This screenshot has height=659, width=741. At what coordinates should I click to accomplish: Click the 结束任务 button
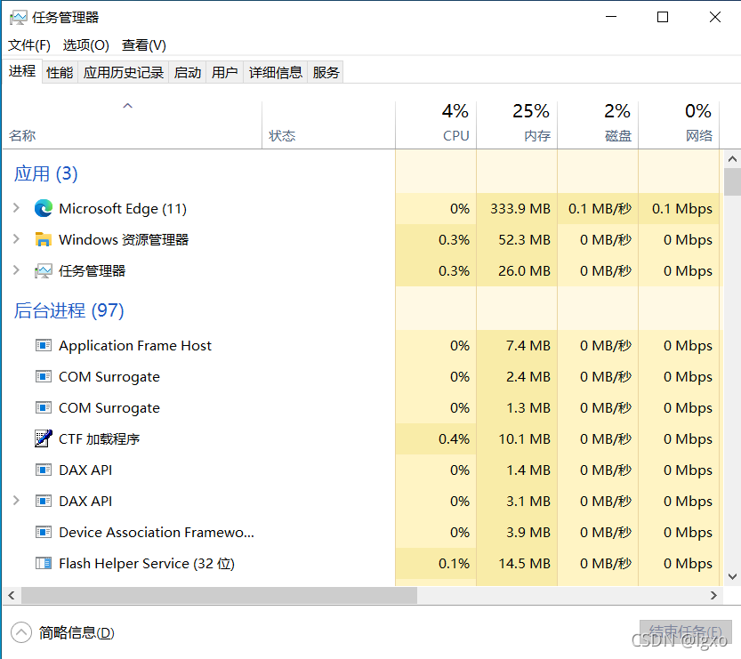pyautogui.click(x=685, y=632)
